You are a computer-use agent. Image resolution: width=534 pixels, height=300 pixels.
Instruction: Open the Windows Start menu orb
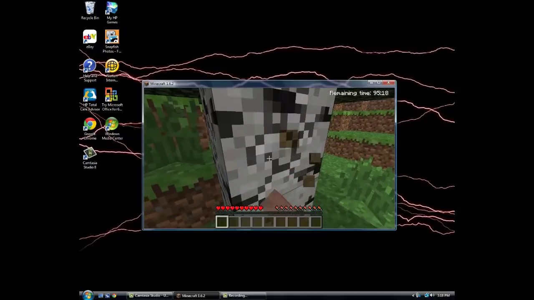pos(88,295)
